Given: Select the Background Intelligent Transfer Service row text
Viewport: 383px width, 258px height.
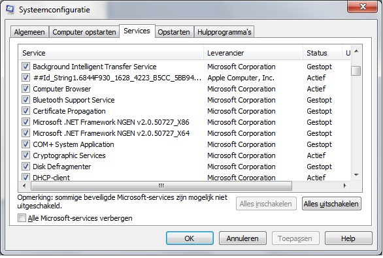Looking at the screenshot, I should (95, 67).
